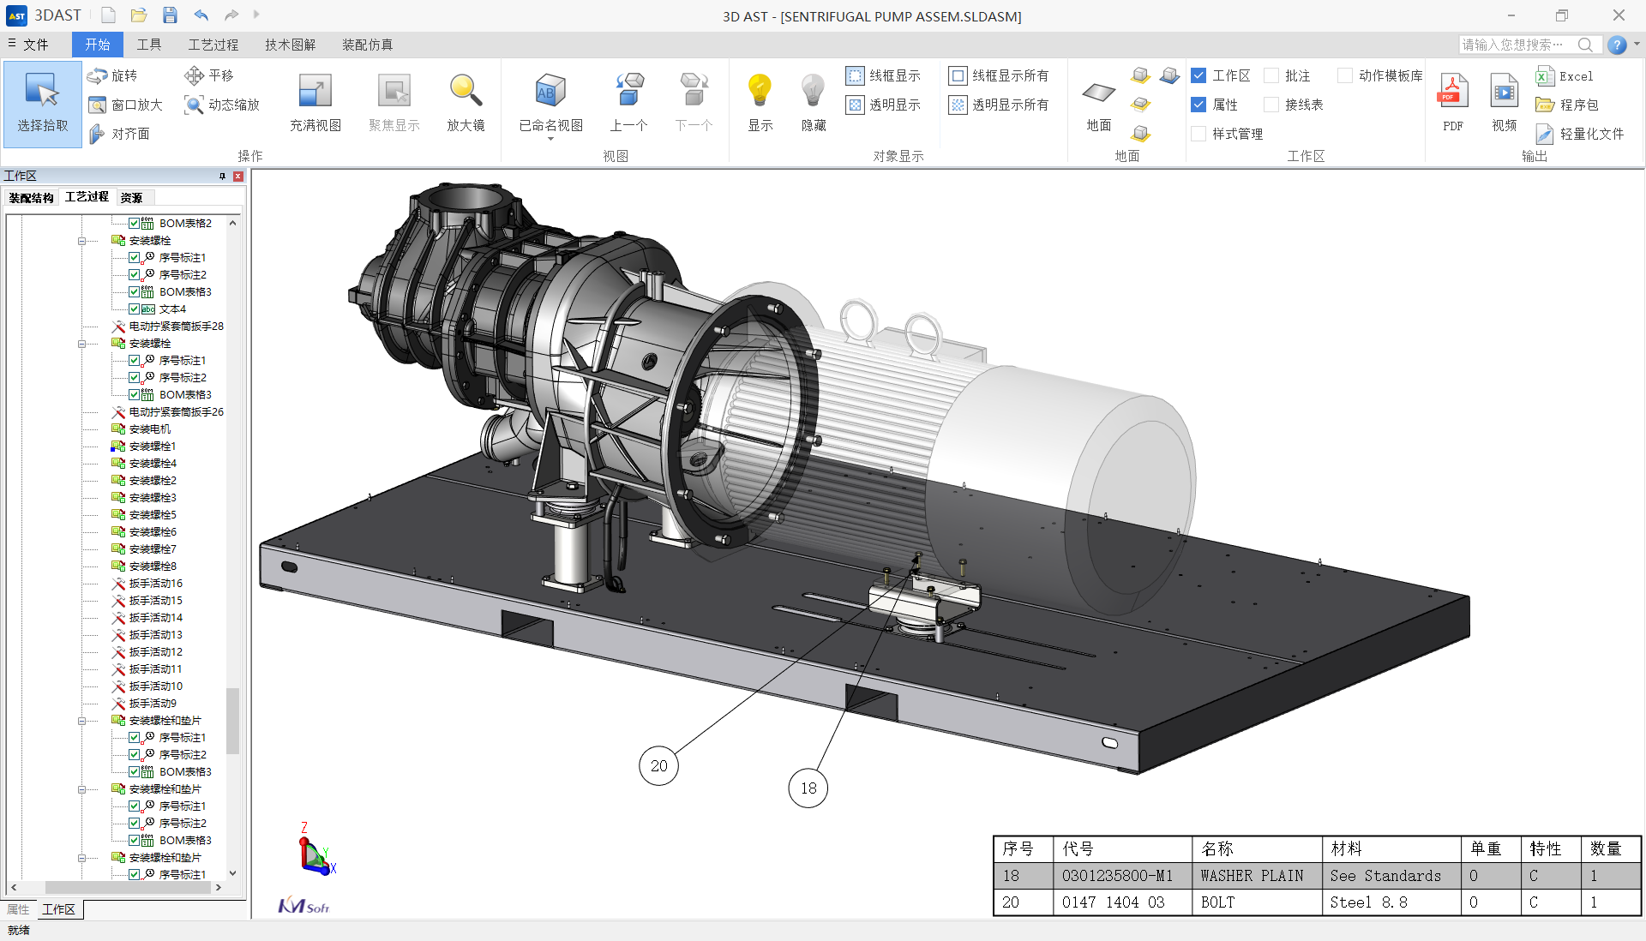Enable the 批注 checkbox
The width and height of the screenshot is (1646, 941).
(1271, 75)
